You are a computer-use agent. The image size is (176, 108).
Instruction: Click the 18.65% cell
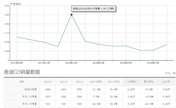click(149, 90)
